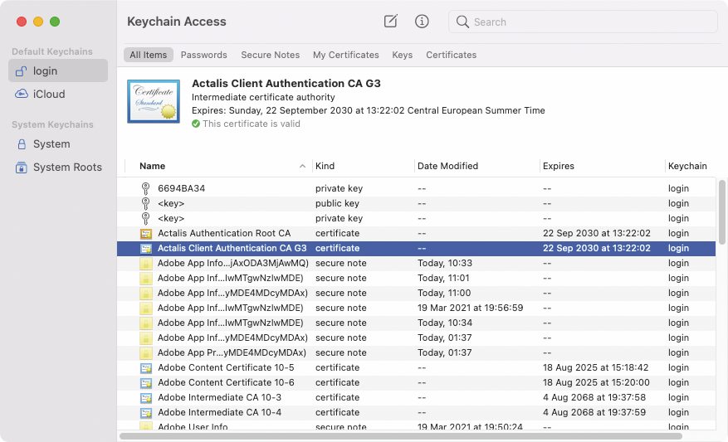Click the lock icon beside System

[x=22, y=144]
